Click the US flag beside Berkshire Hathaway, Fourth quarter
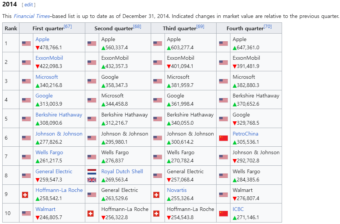The image size is (340, 224). click(223, 100)
